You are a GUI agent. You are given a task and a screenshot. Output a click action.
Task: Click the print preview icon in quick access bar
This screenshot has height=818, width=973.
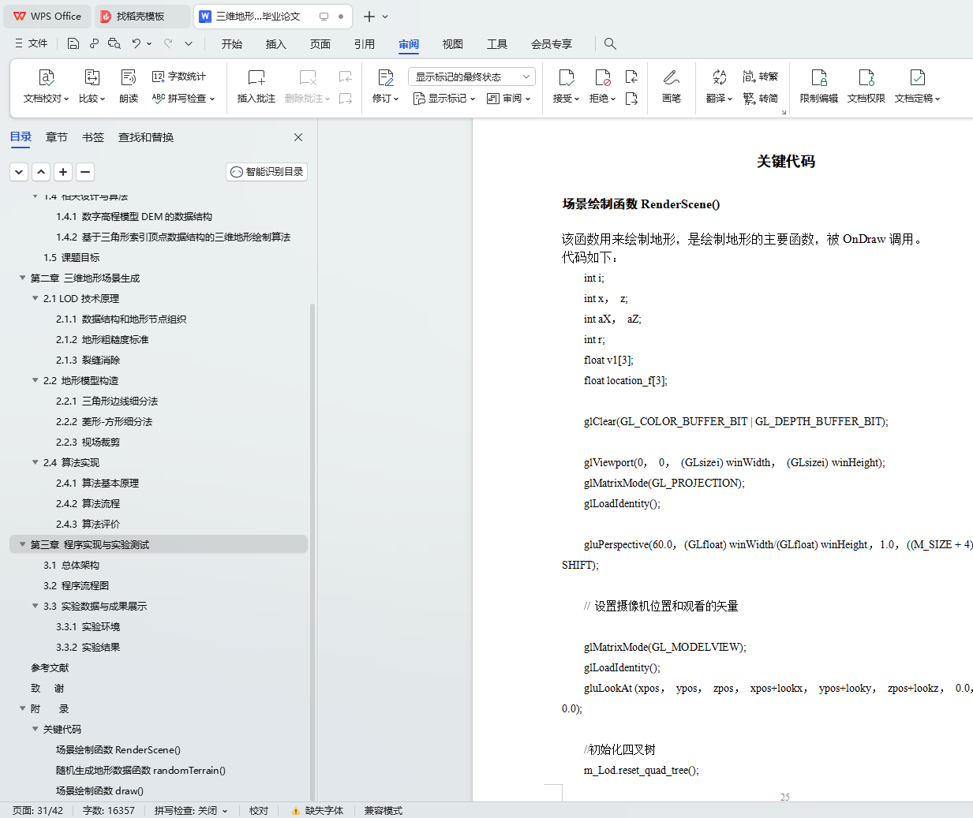[x=114, y=43]
